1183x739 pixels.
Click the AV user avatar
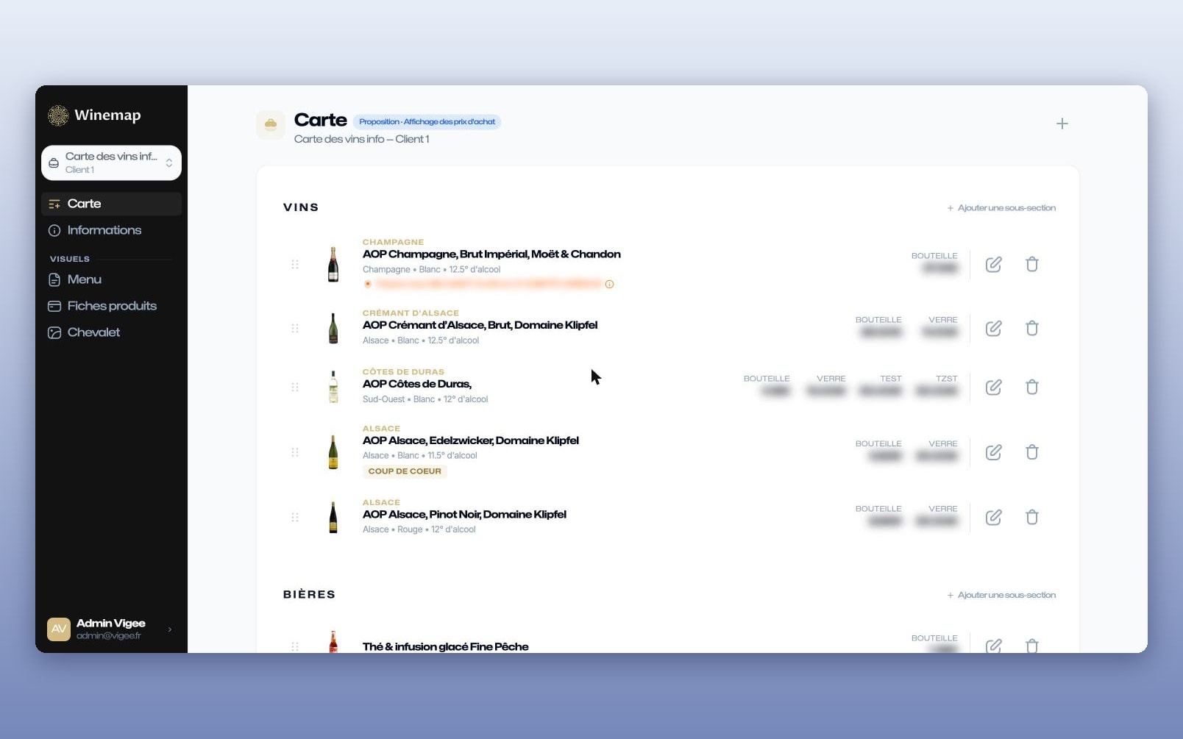(x=59, y=629)
